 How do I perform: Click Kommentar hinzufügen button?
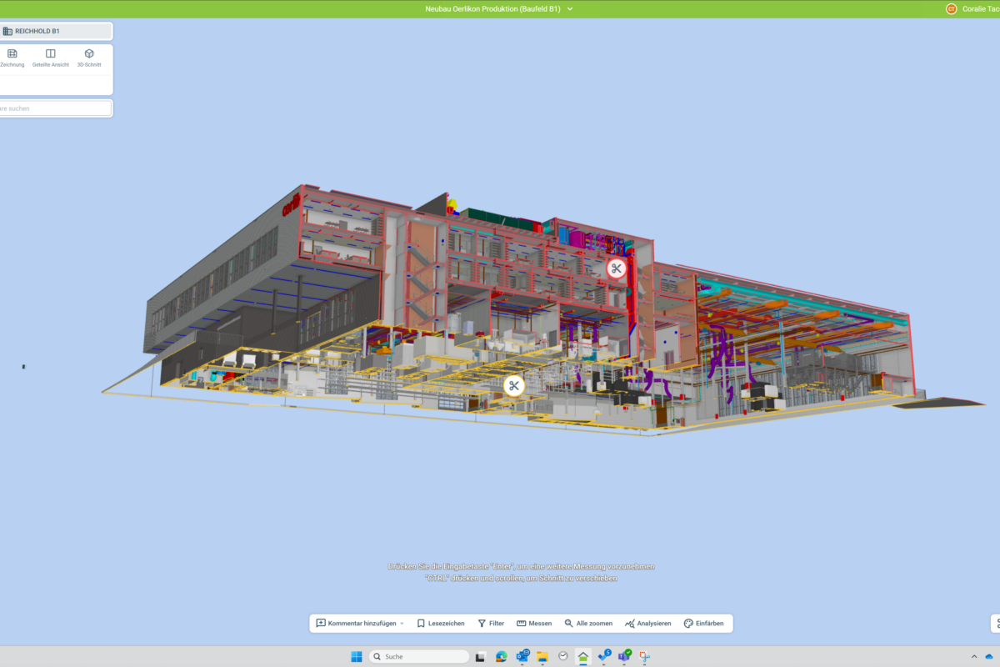356,624
